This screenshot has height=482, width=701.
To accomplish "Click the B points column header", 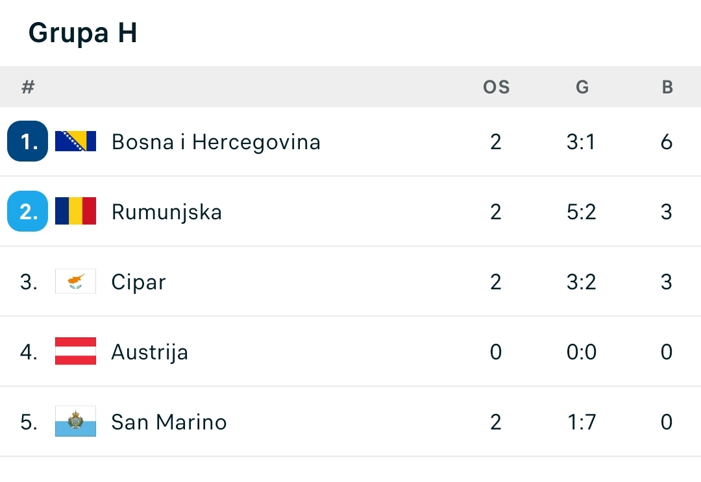I will pos(667,87).
